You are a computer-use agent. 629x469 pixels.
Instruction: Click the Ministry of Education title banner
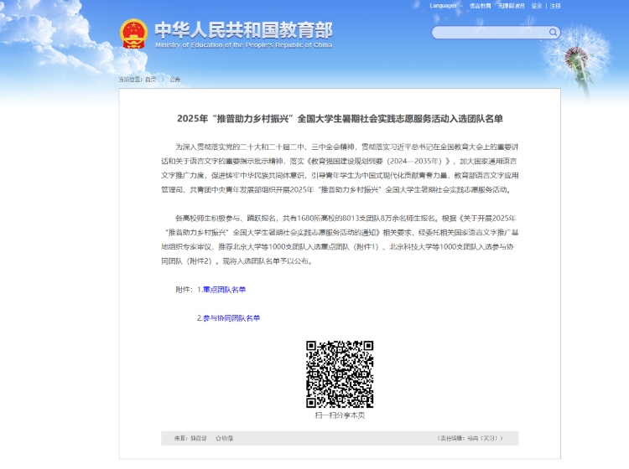pos(243,34)
